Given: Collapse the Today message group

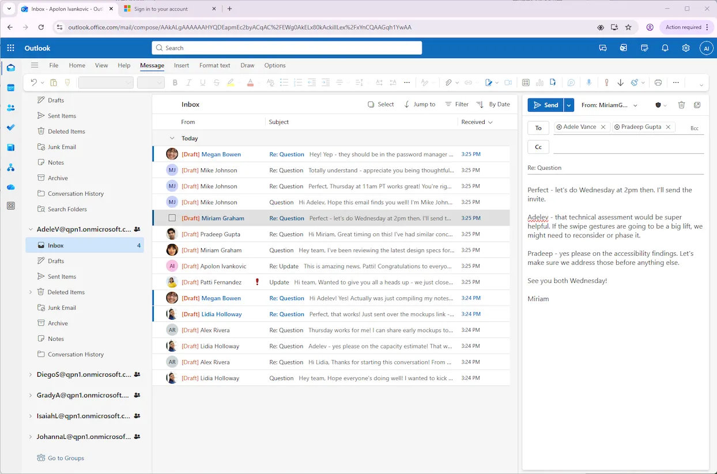Looking at the screenshot, I should point(172,138).
